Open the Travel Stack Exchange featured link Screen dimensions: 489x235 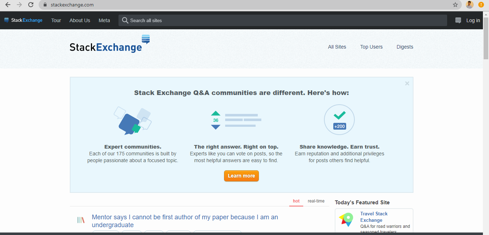374,217
